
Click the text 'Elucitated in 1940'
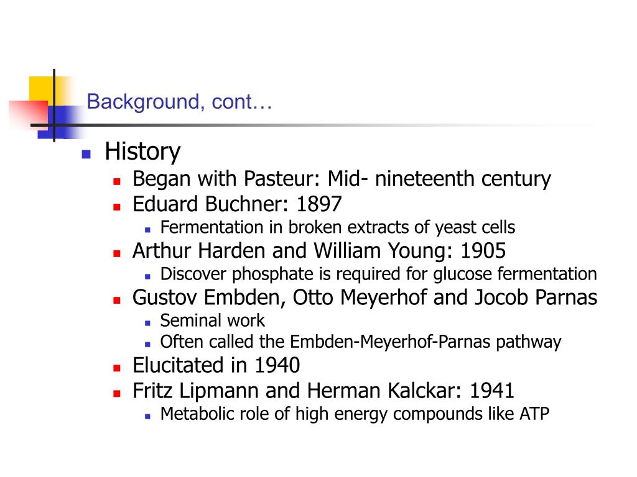coord(216,365)
